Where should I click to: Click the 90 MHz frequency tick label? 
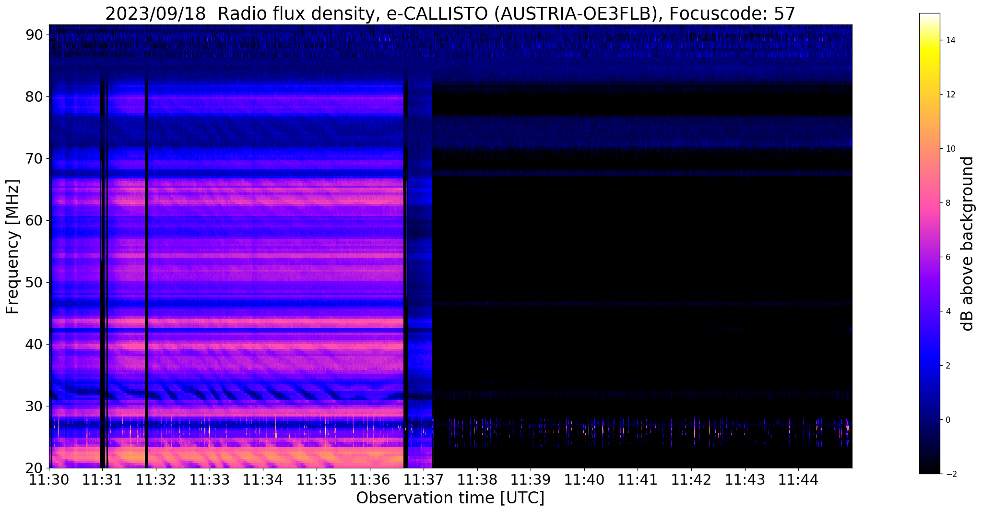click(x=35, y=35)
